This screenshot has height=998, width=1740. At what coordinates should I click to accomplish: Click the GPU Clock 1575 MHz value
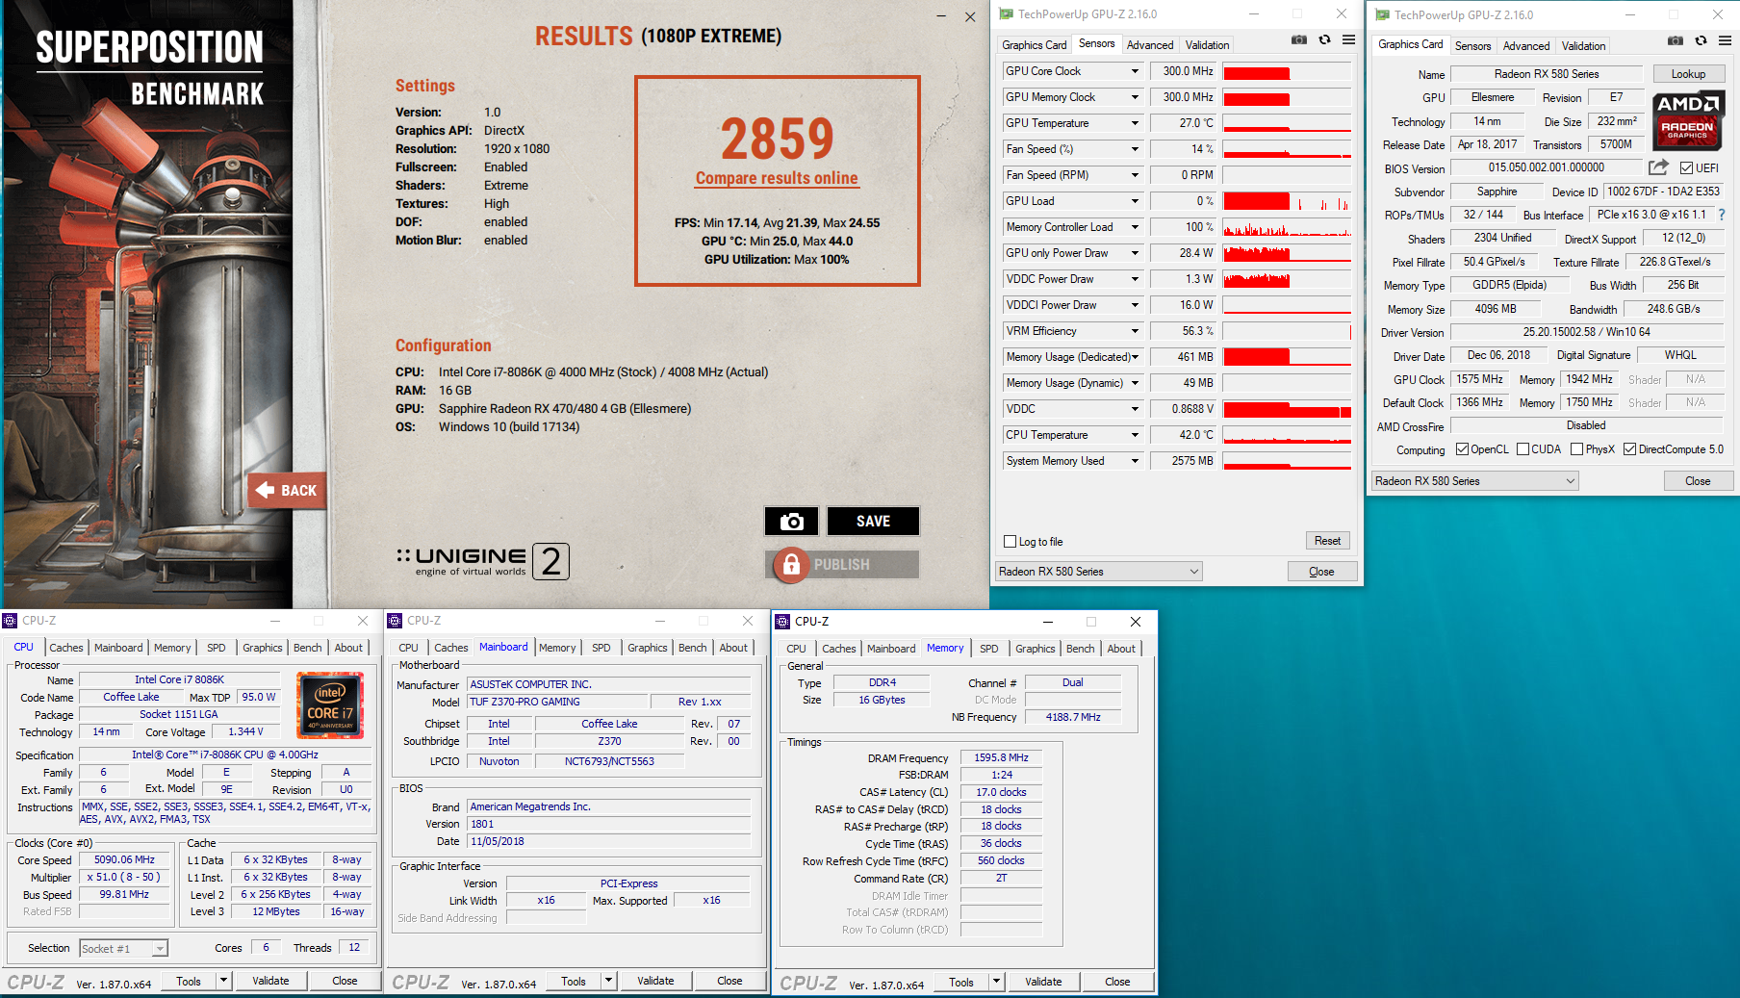[1479, 379]
